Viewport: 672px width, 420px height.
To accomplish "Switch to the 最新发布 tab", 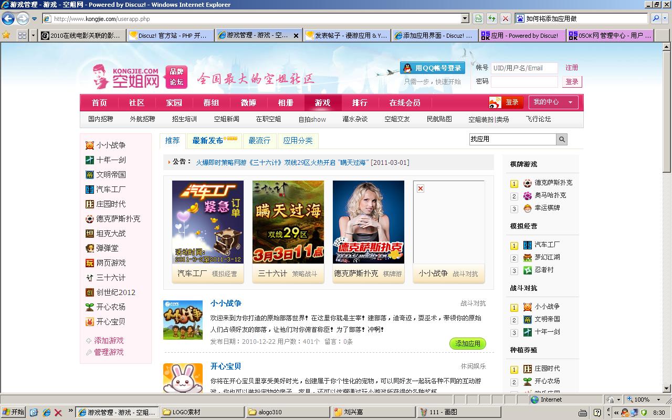I will [x=214, y=141].
